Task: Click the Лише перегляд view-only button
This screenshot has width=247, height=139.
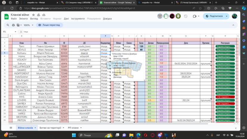Action: tap(50, 25)
